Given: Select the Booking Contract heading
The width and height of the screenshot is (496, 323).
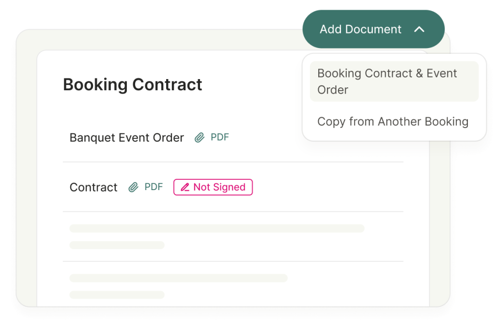Looking at the screenshot, I should pyautogui.click(x=133, y=84).
